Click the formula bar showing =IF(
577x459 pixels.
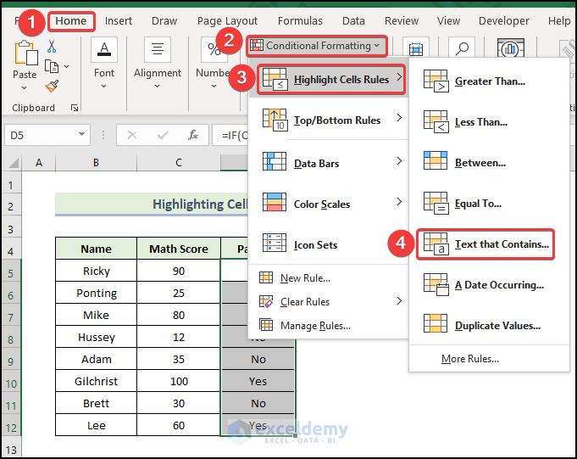[x=230, y=135]
